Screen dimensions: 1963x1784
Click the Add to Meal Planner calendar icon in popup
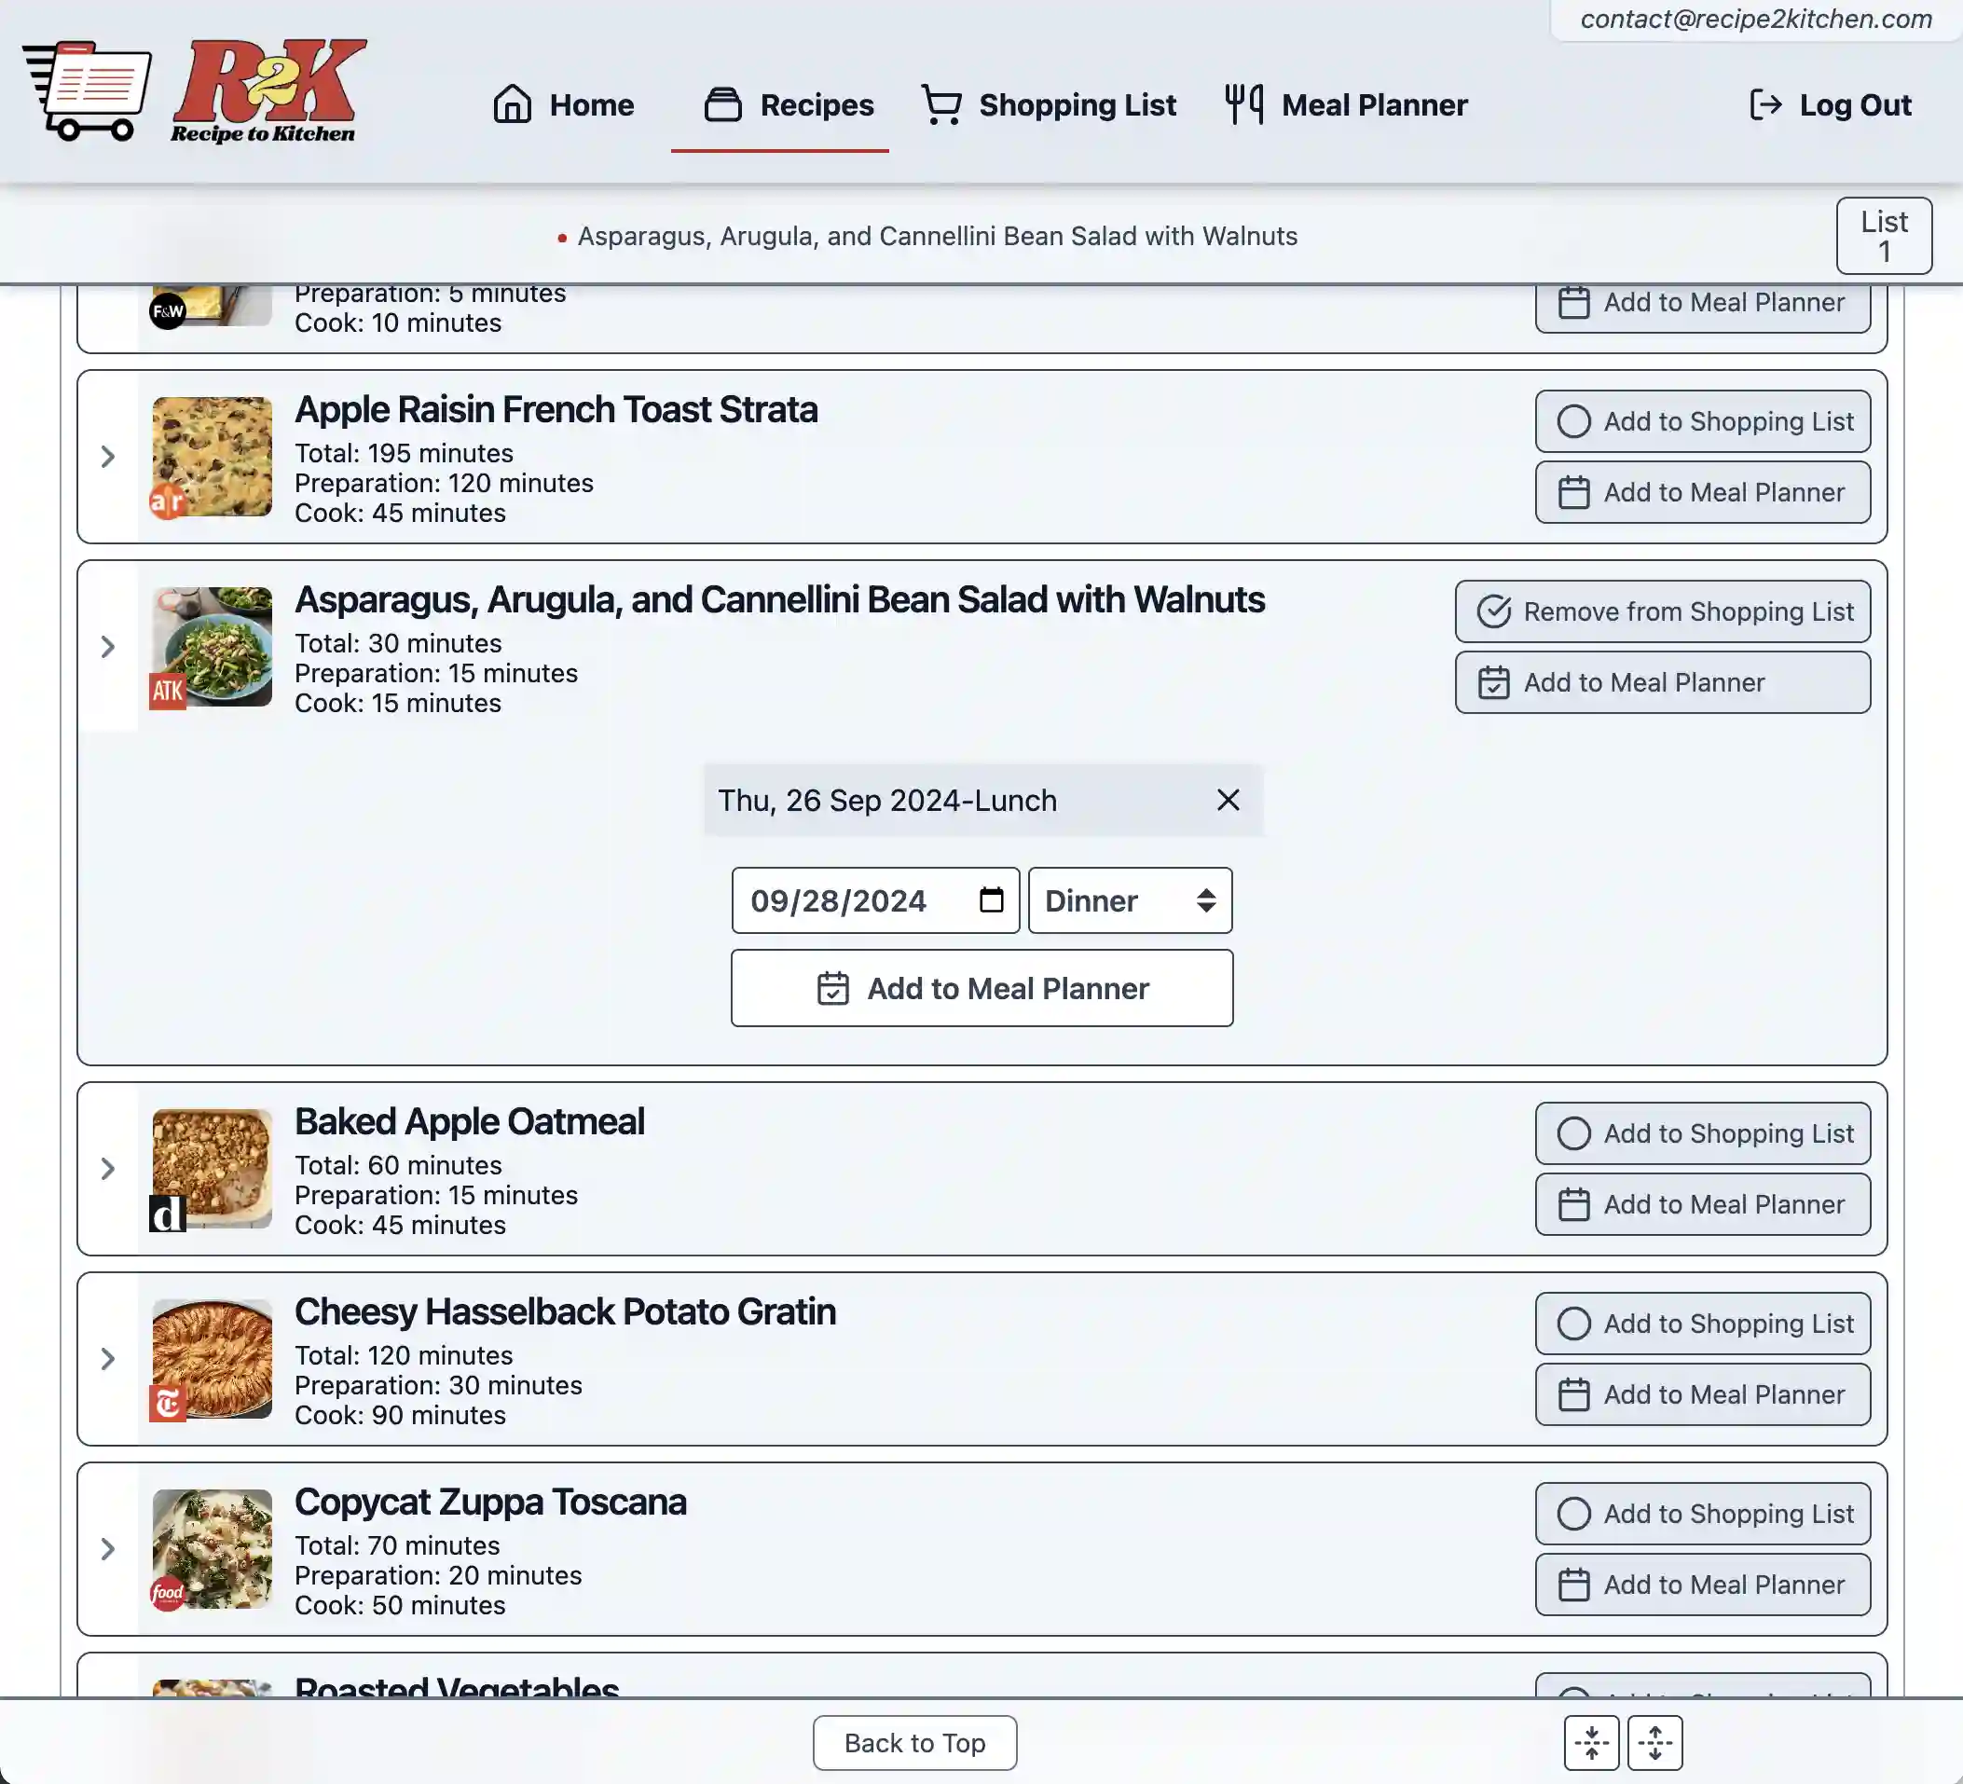(831, 987)
